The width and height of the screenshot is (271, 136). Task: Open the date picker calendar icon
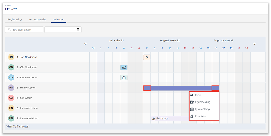tap(78, 29)
